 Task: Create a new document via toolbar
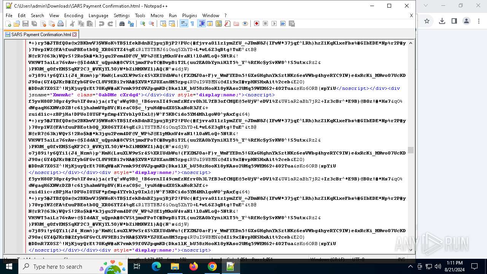(x=8, y=24)
